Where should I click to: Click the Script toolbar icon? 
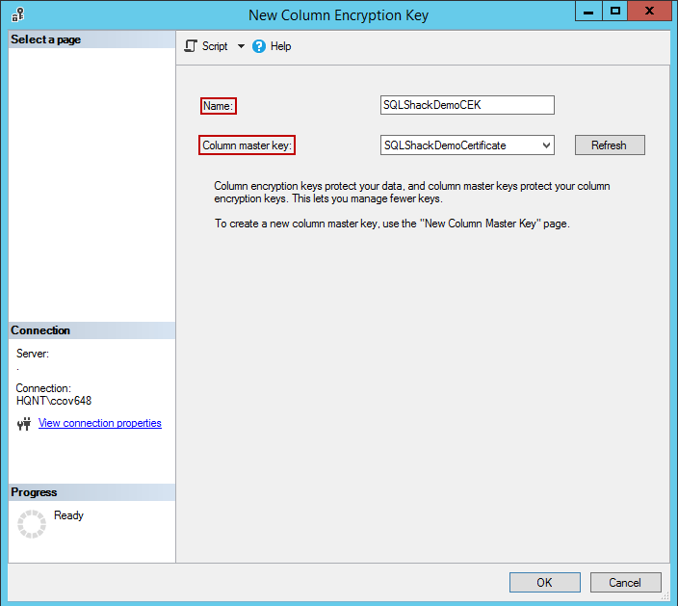coord(191,46)
